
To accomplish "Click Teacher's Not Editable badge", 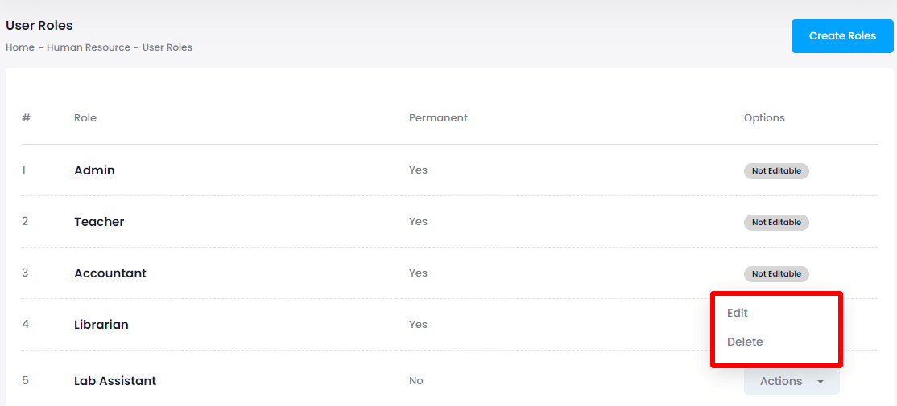I will tap(776, 222).
